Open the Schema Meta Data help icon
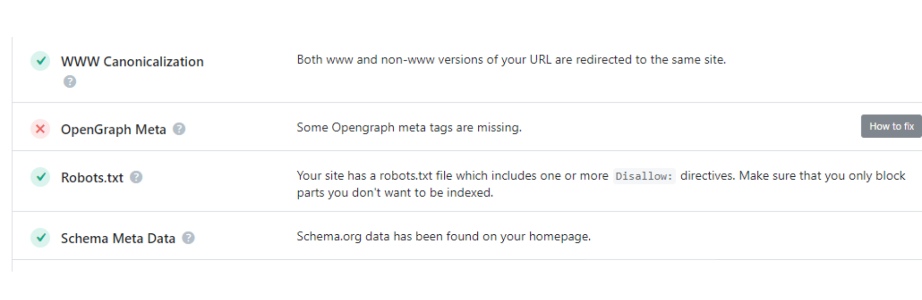Image resolution: width=922 pixels, height=300 pixels. (188, 238)
